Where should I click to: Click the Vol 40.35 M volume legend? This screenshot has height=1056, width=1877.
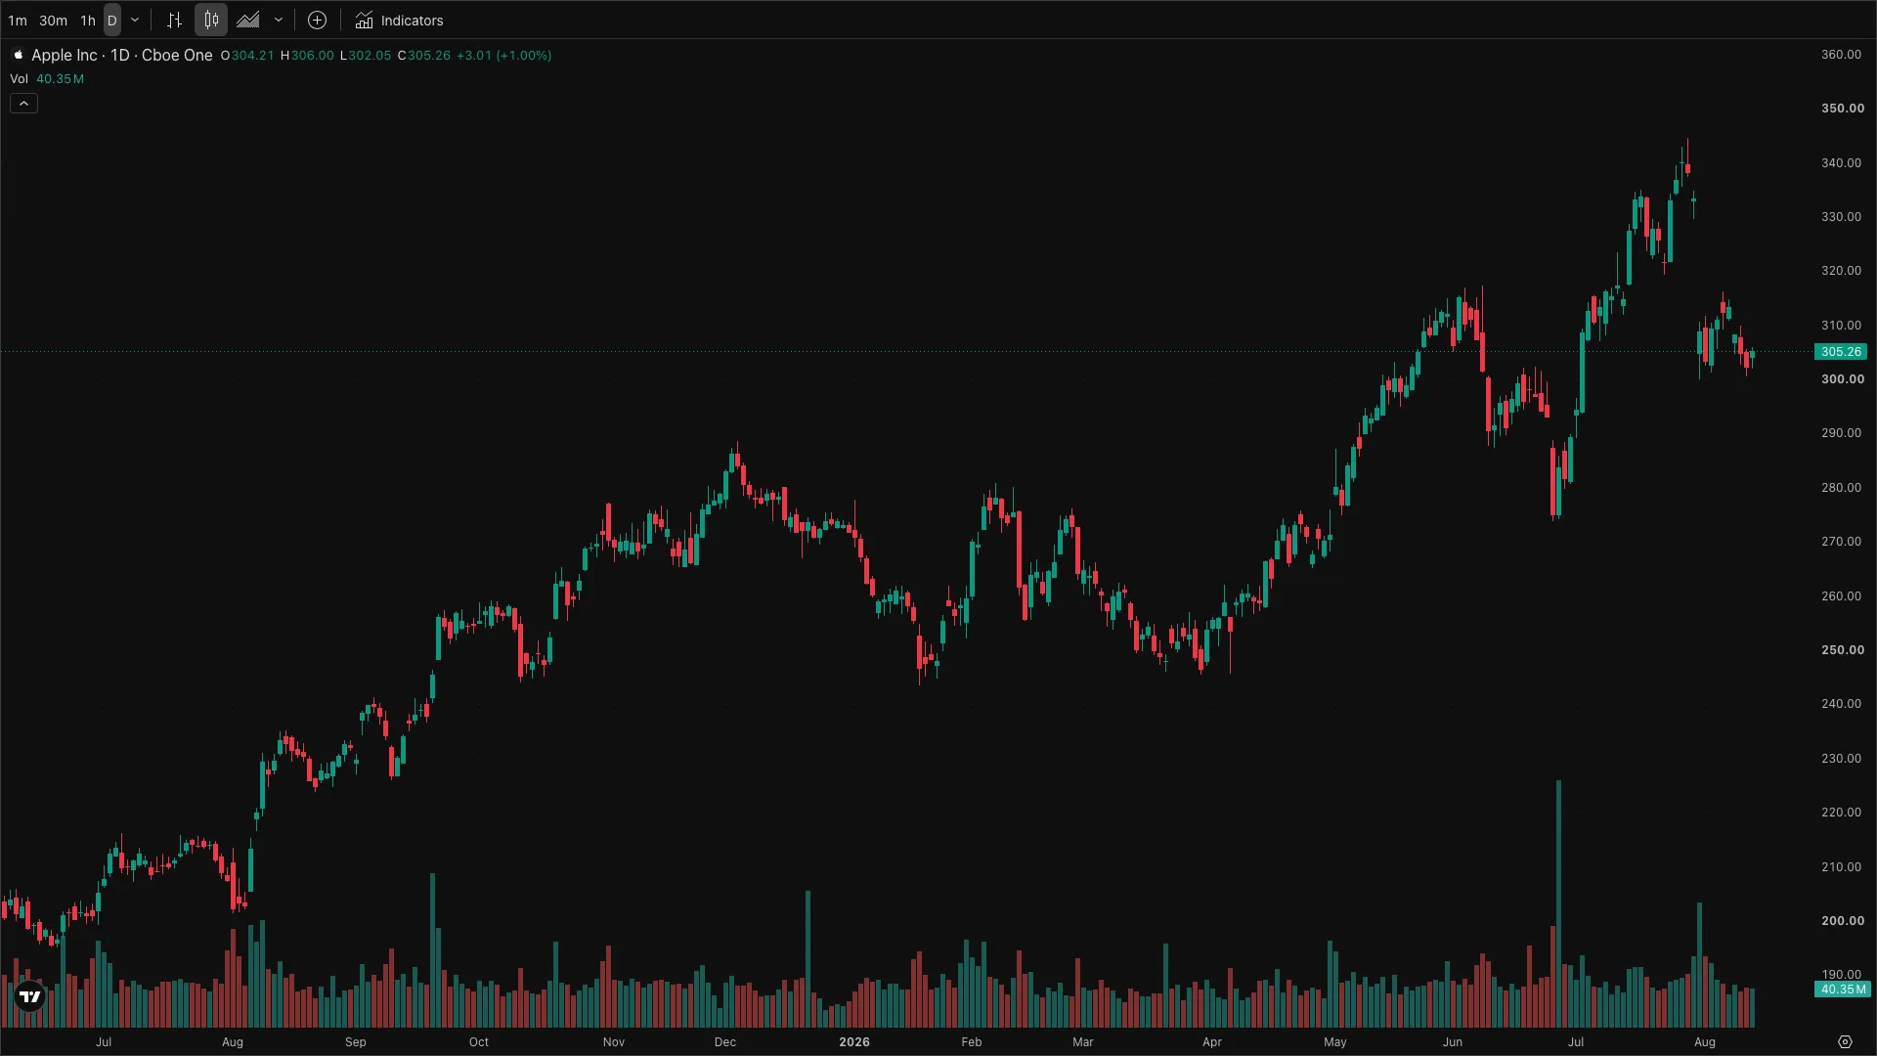coord(47,78)
